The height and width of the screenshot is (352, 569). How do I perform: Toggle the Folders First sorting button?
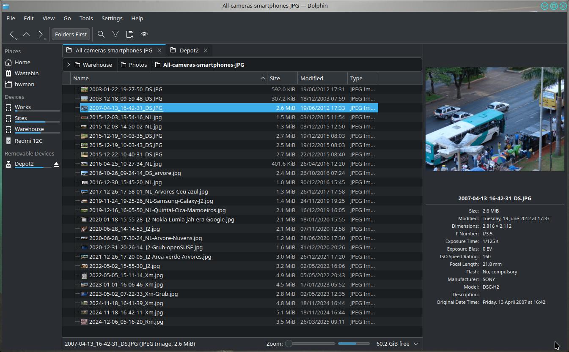point(71,34)
